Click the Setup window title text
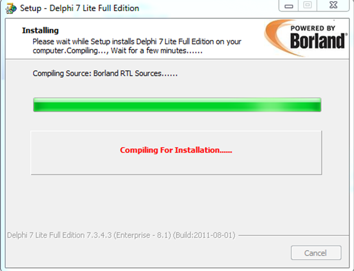 (x=80, y=9)
